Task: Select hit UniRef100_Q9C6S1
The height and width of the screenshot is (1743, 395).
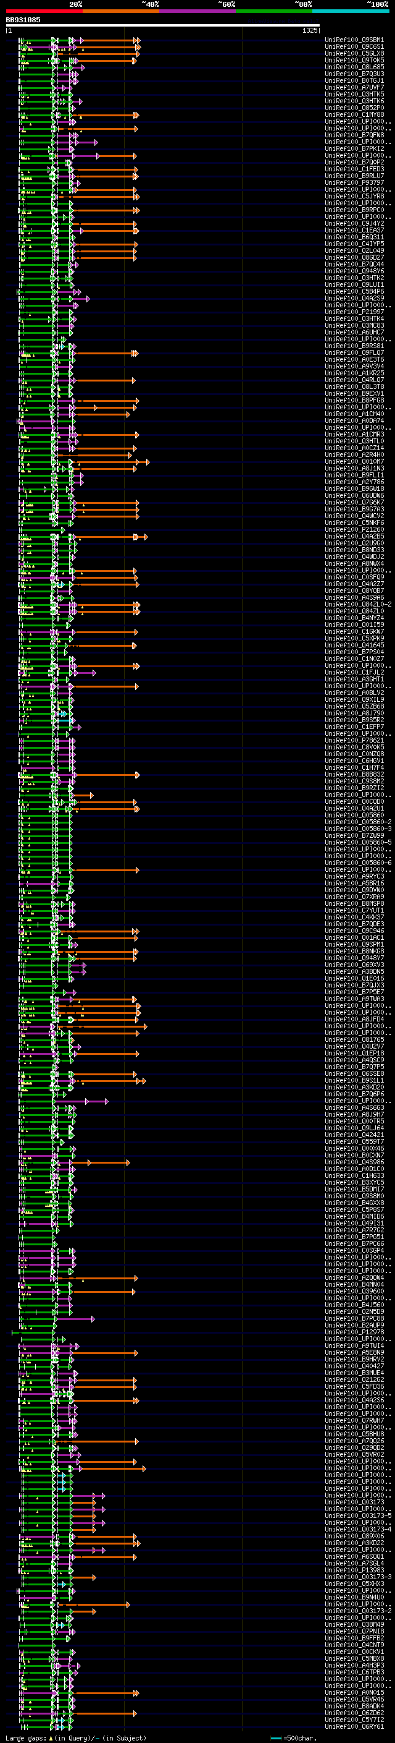Action: (354, 47)
